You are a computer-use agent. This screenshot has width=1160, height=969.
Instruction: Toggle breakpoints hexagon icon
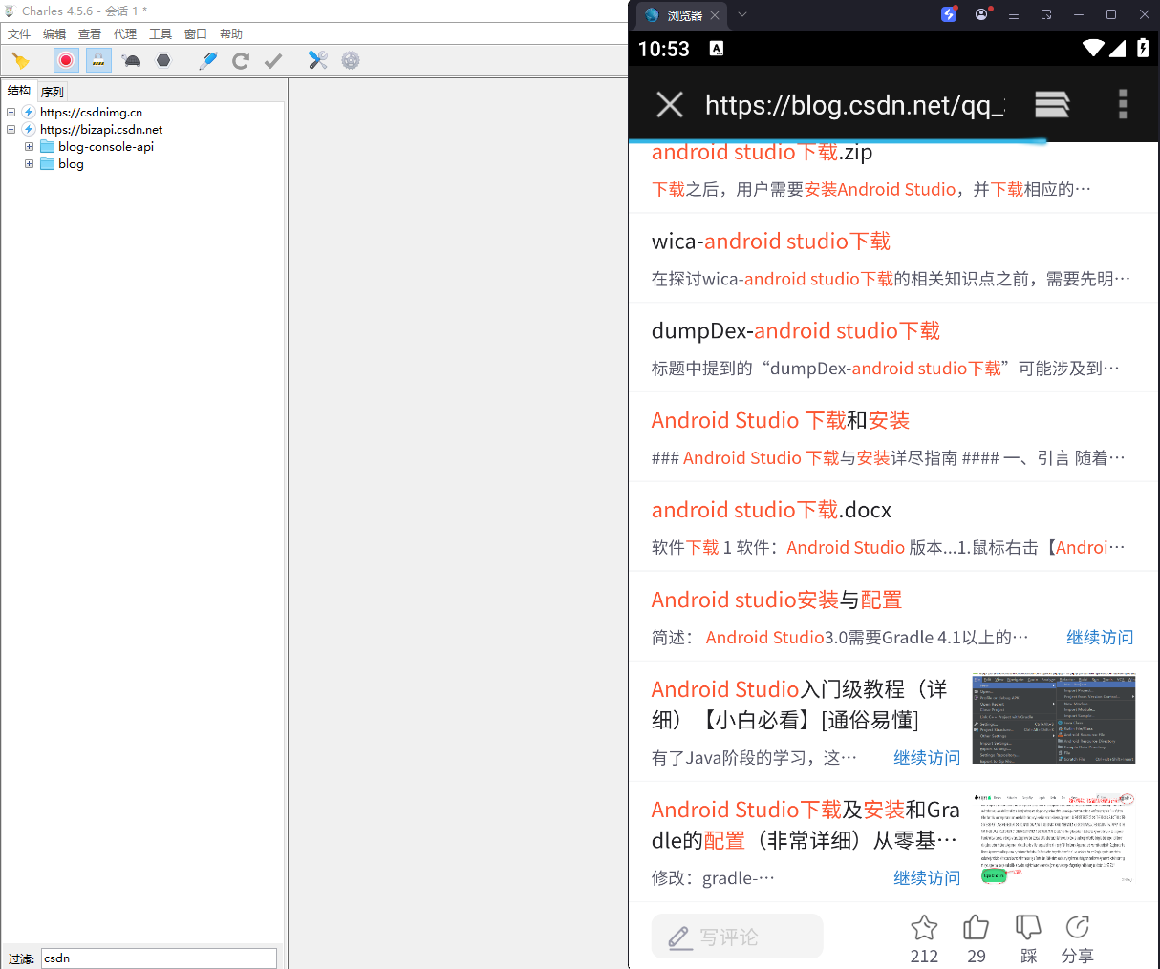(163, 60)
